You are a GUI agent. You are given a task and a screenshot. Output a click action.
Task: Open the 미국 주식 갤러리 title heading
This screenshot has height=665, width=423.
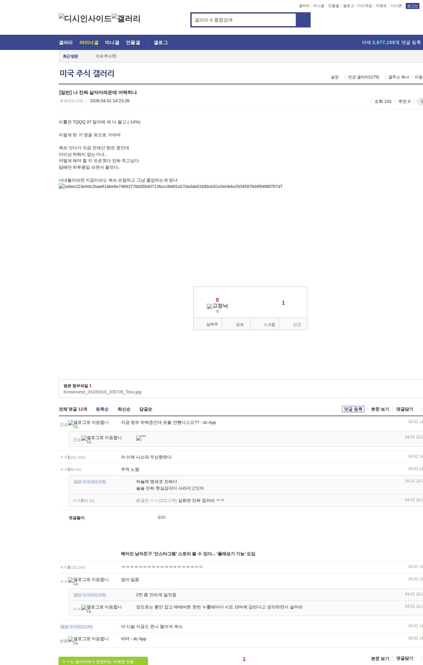click(87, 73)
